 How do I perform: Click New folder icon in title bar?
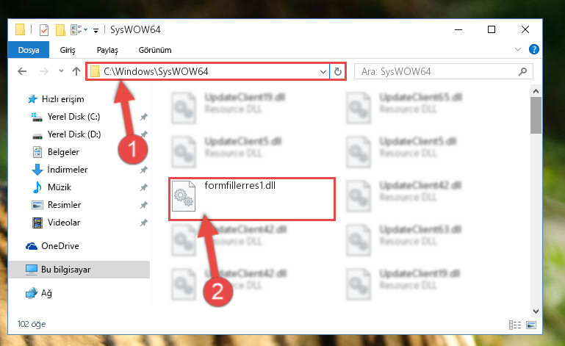coord(60,30)
